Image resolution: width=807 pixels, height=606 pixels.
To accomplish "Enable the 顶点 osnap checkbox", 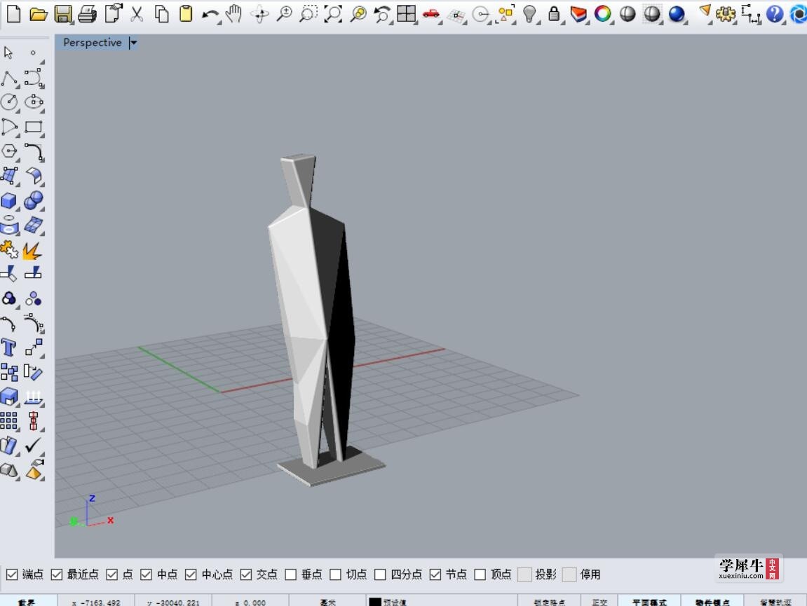I will [480, 574].
